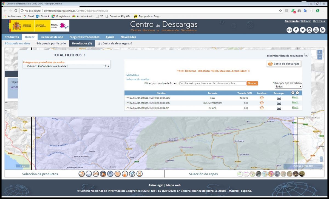Open the Gmail bookmark

click(x=29, y=16)
